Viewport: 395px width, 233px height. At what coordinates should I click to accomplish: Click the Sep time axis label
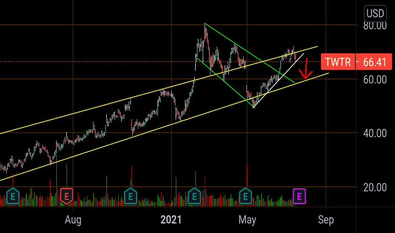click(326, 219)
